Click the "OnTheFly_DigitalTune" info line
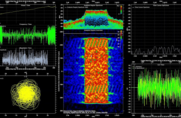 pos(86,113)
